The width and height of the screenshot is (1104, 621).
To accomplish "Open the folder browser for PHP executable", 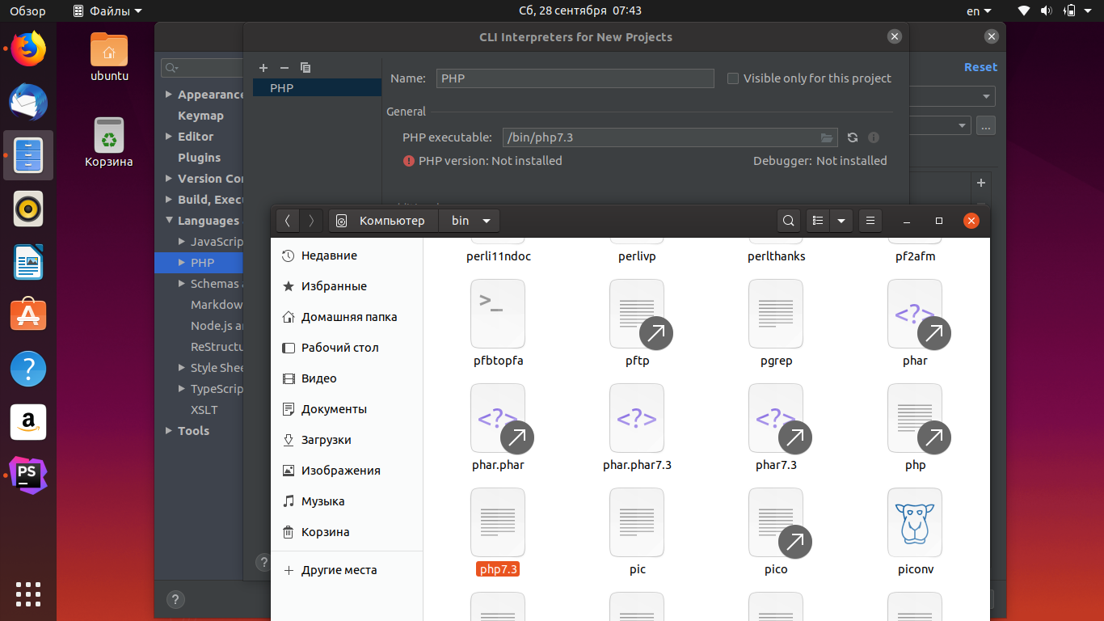I will [826, 137].
